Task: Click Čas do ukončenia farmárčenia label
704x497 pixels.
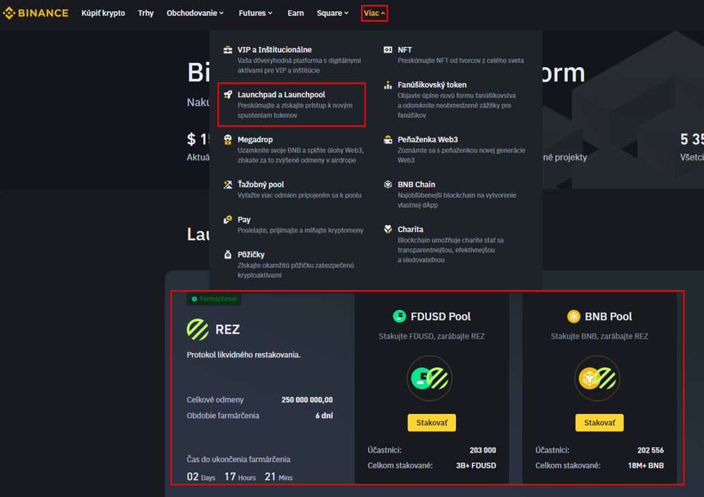Action: pos(238,460)
